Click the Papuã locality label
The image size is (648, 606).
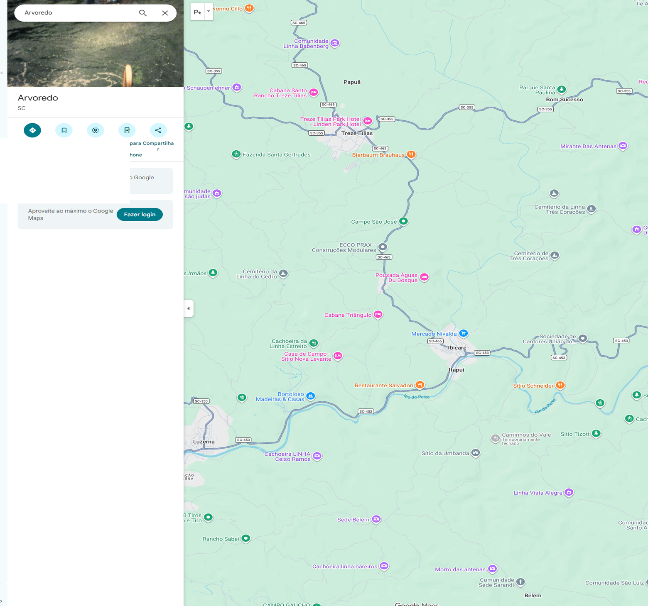click(x=352, y=82)
